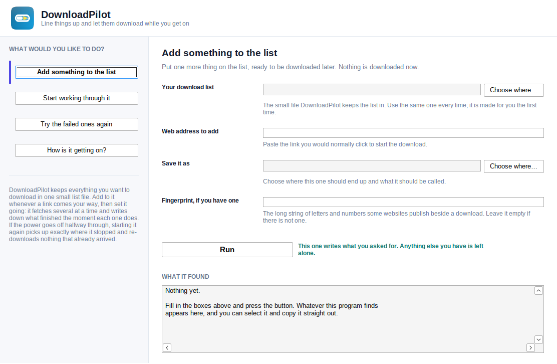Click the 'WHAT WOULD YOU LIKE TO DO?' header
Image resolution: width=557 pixels, height=364 pixels.
click(57, 49)
